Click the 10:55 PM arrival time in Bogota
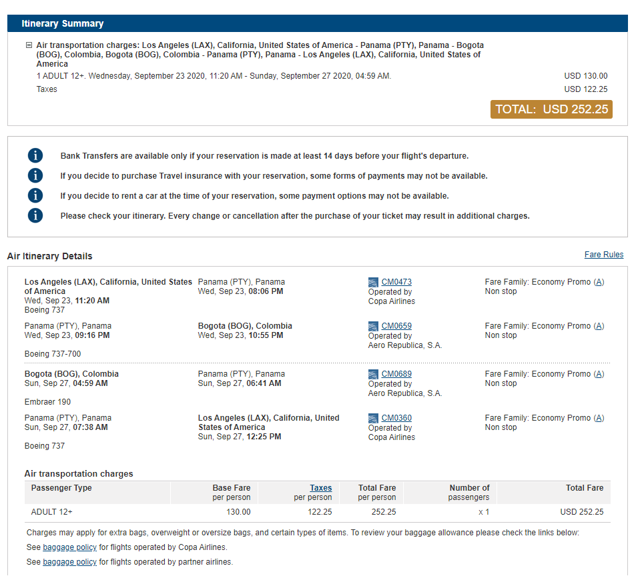Image resolution: width=642 pixels, height=576 pixels. pyautogui.click(x=266, y=335)
